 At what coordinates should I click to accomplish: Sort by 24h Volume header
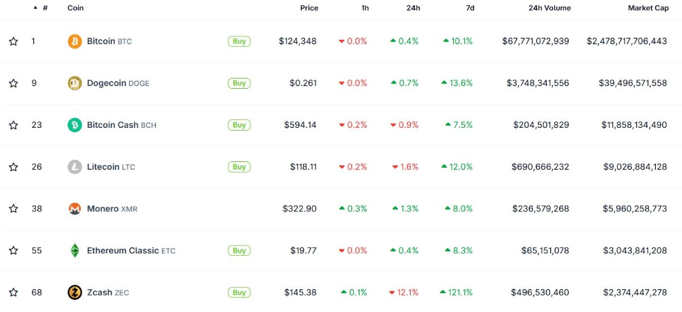tap(549, 8)
